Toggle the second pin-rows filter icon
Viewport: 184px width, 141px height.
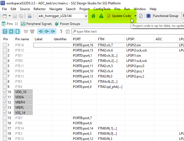click(x=11, y=31)
